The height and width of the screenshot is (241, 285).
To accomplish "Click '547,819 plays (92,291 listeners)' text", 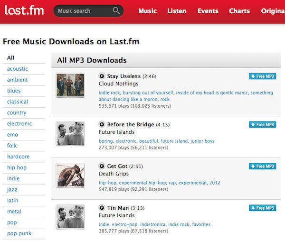I will 133,189.
